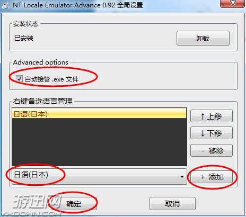The height and width of the screenshot is (217, 246).
Task: Click the 自动接管 .exe 文件 label text
Action: point(51,79)
